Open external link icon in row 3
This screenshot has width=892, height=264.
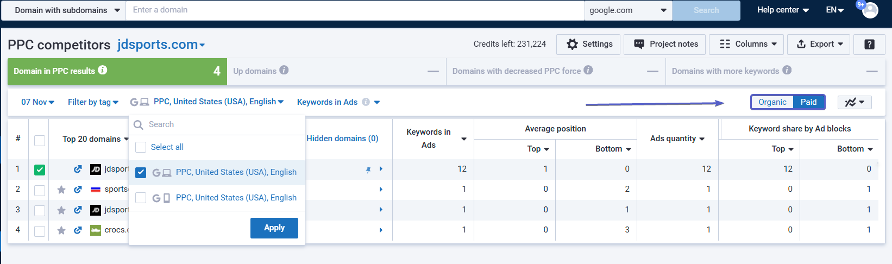pyautogui.click(x=78, y=210)
